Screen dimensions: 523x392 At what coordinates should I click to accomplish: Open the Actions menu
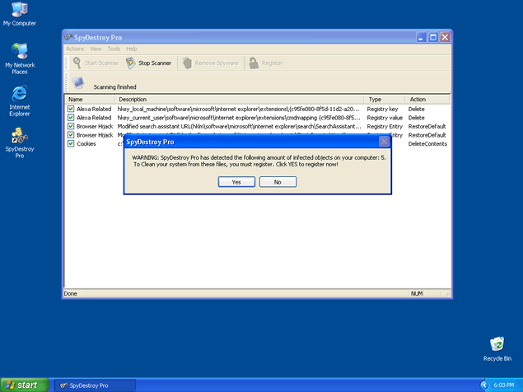pos(75,49)
